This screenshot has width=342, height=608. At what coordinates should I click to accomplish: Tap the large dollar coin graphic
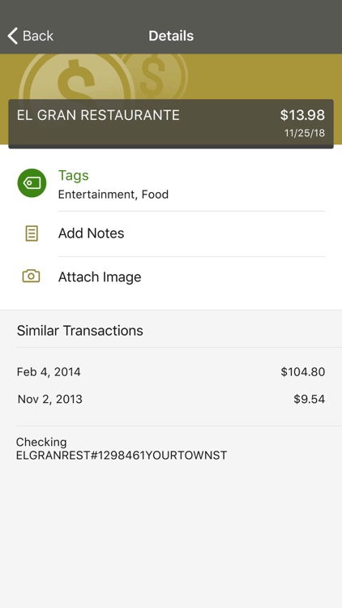pos(76,78)
